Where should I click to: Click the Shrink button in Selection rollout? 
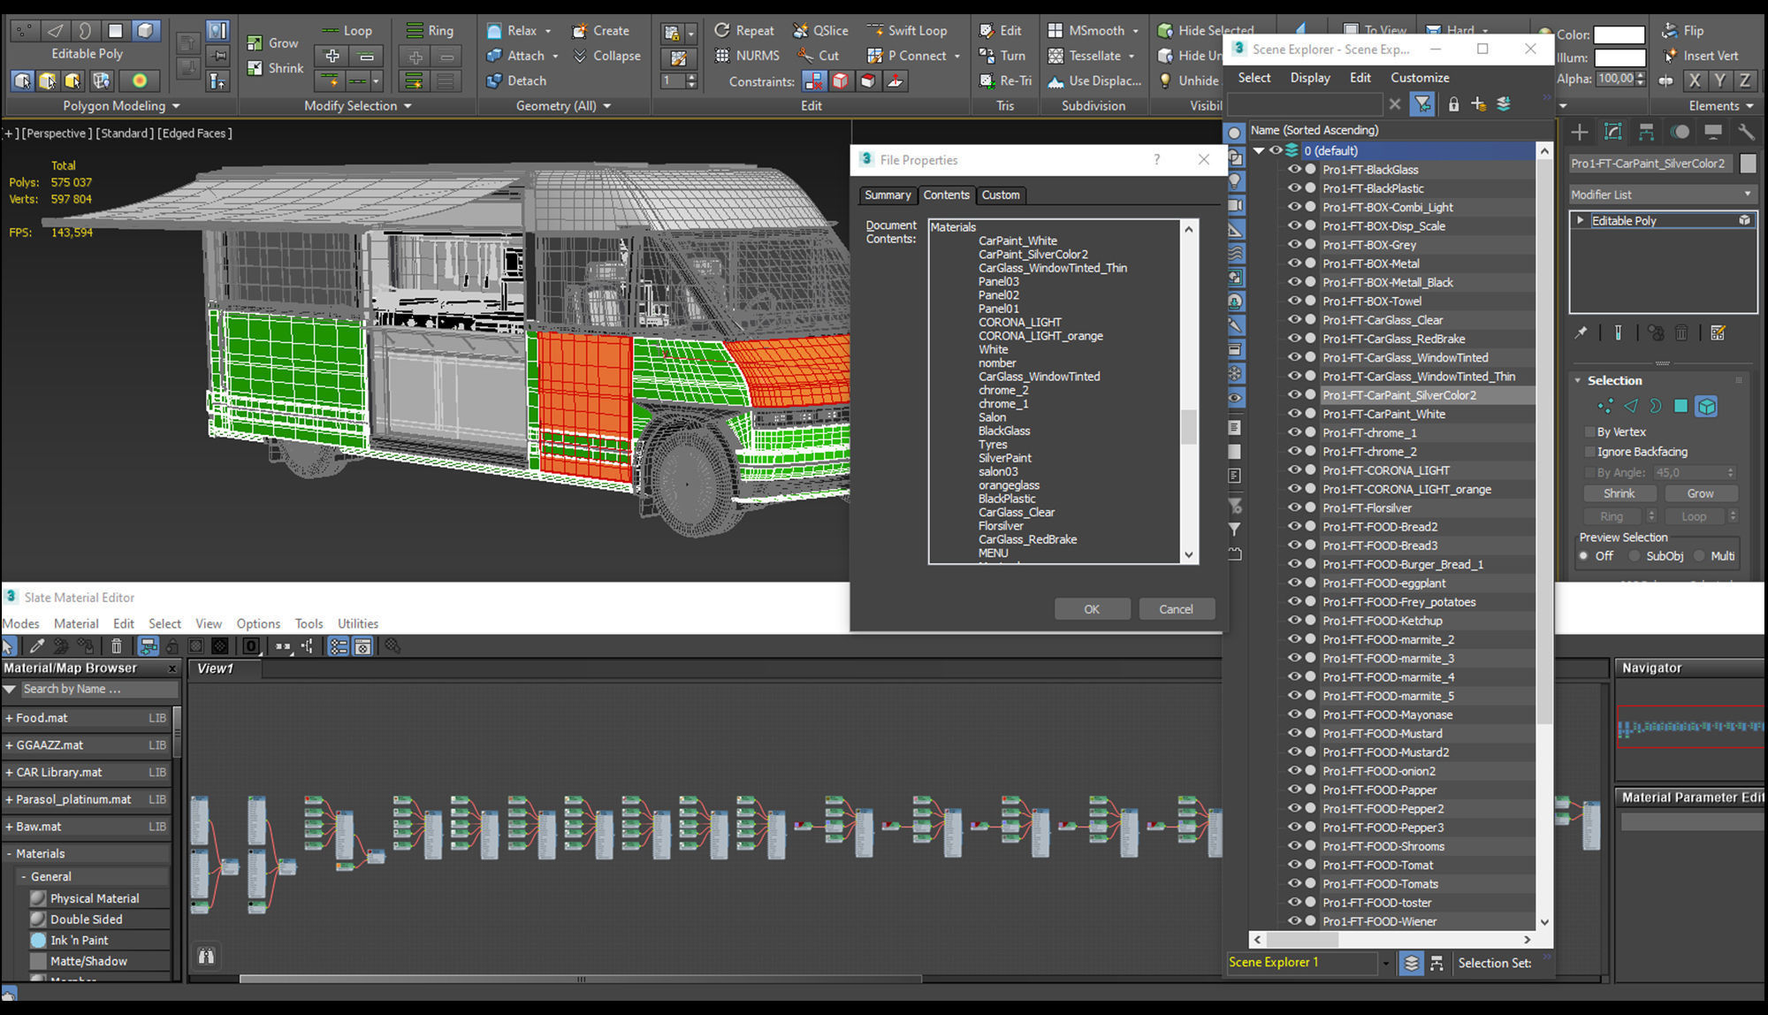pyautogui.click(x=1619, y=493)
